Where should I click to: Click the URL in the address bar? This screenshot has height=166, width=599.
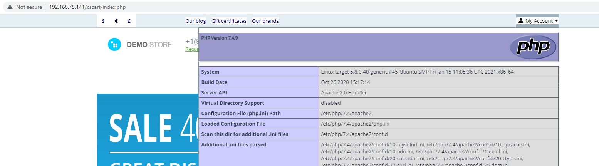pyautogui.click(x=87, y=7)
